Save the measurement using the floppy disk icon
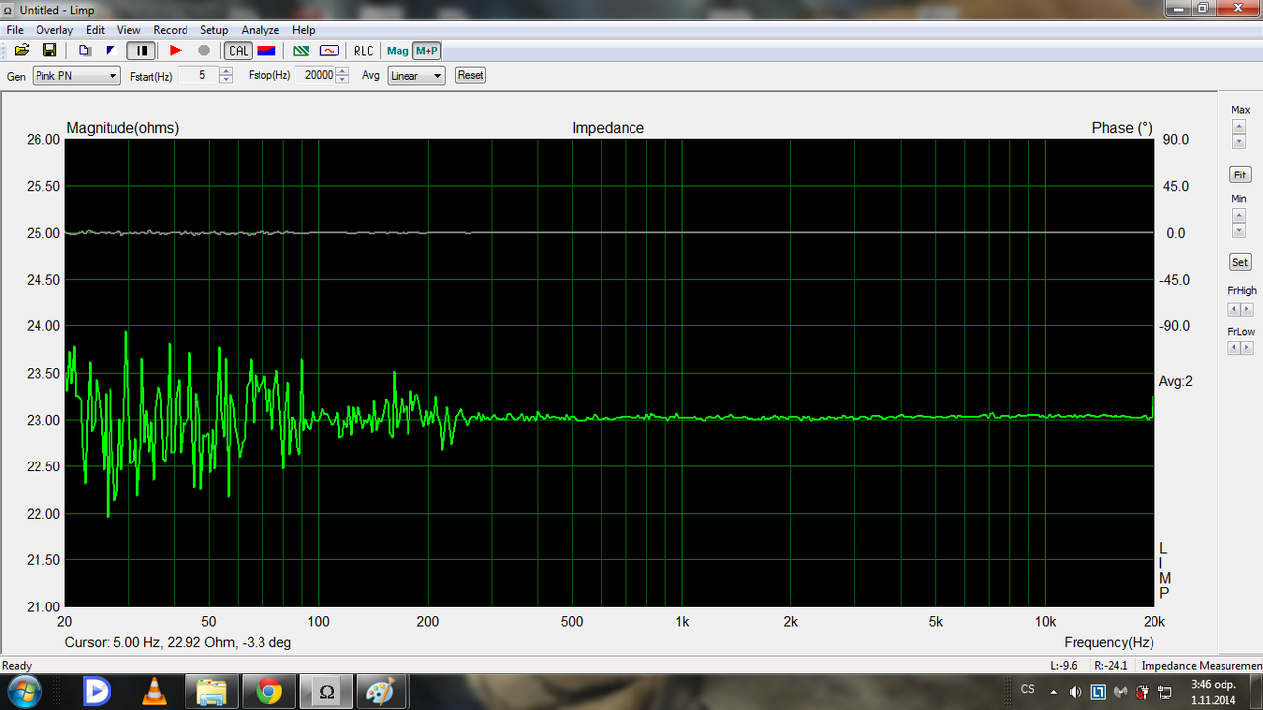This screenshot has width=1263, height=710. (49, 50)
